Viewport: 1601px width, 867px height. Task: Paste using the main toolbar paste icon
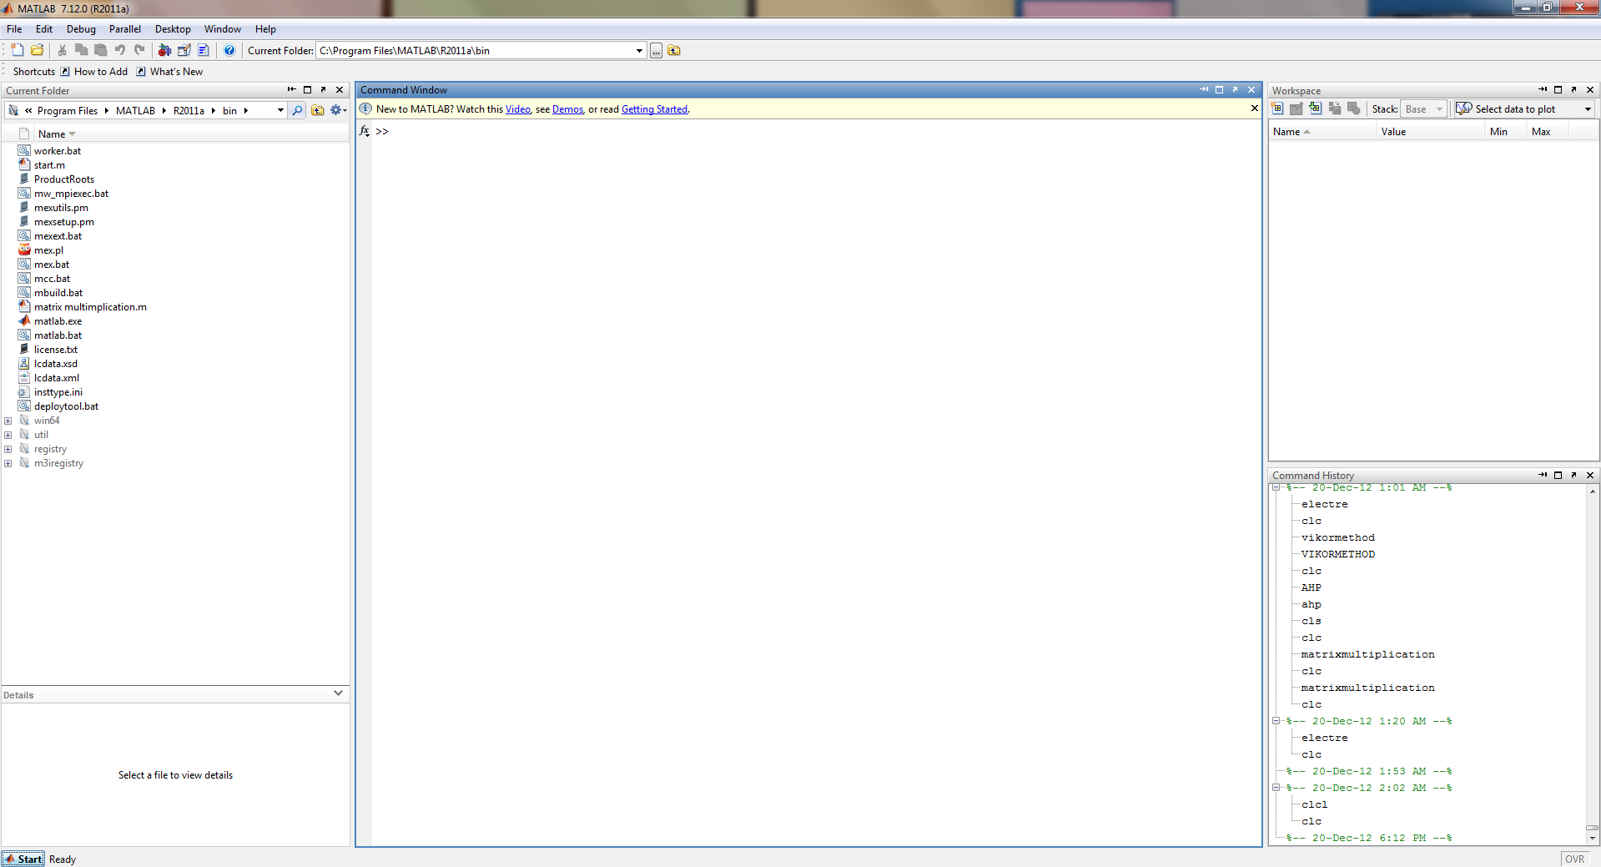[x=100, y=50]
